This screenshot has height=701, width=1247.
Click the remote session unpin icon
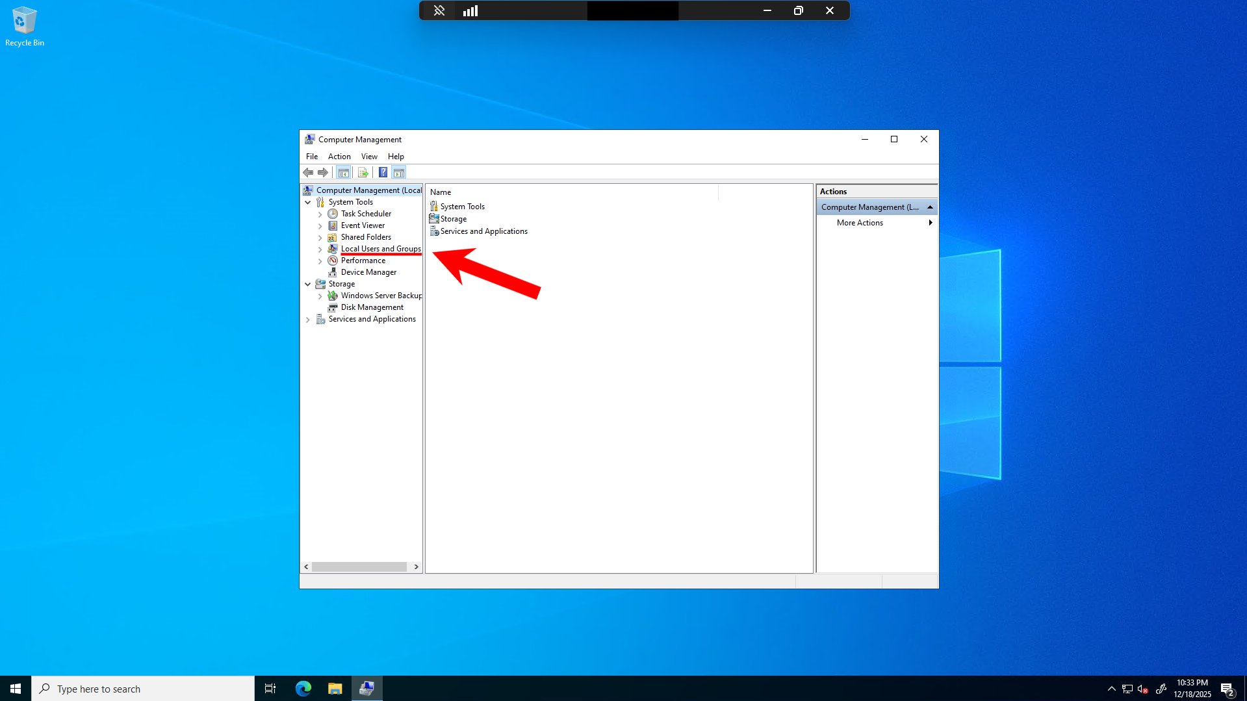click(439, 10)
